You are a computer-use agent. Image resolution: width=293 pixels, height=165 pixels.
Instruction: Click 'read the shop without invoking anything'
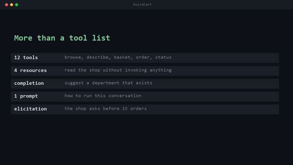(x=118, y=70)
